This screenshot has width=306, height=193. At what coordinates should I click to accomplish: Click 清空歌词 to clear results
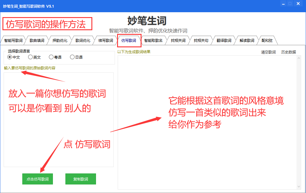click(x=268, y=52)
